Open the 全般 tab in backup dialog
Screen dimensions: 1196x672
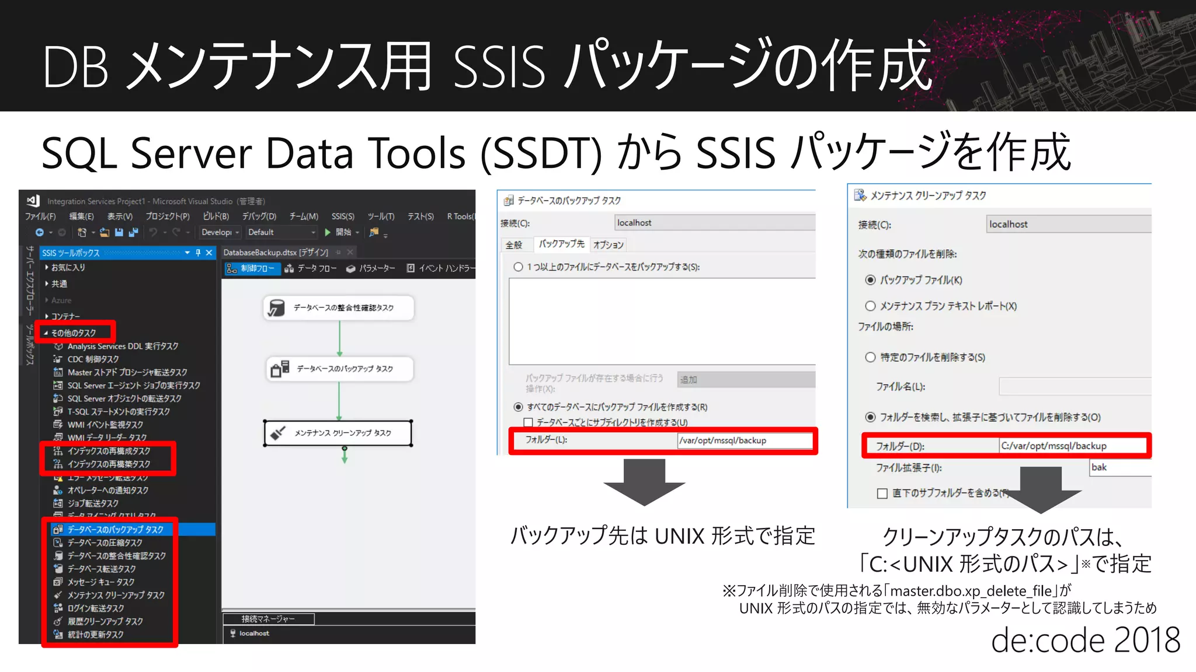pyautogui.click(x=514, y=245)
